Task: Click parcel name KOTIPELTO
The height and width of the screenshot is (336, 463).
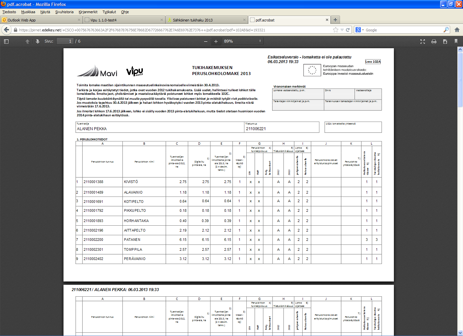Action: (x=134, y=201)
